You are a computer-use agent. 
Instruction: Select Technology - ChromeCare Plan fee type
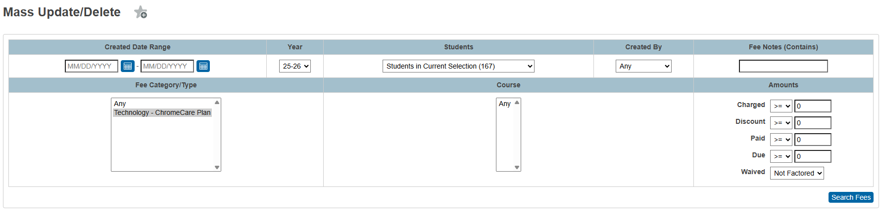pos(162,112)
